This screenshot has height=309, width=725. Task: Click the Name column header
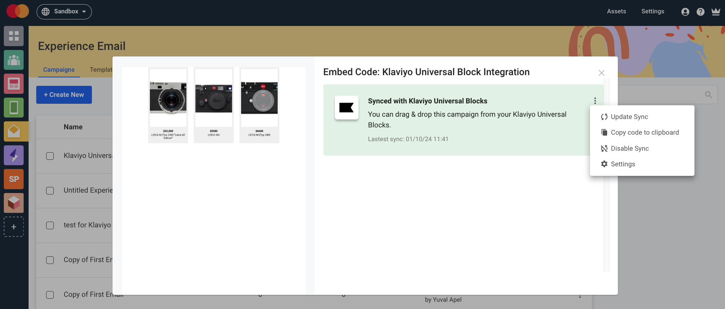tap(73, 127)
